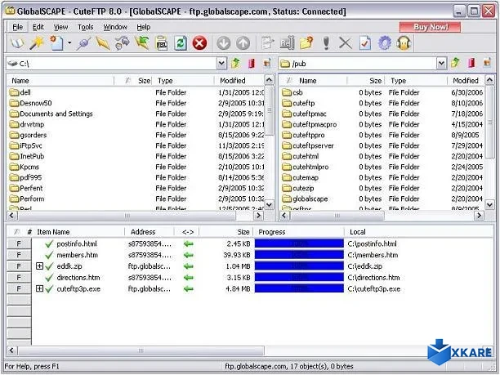
Task: Click the Upload up-arrow icon
Action: coord(243,43)
